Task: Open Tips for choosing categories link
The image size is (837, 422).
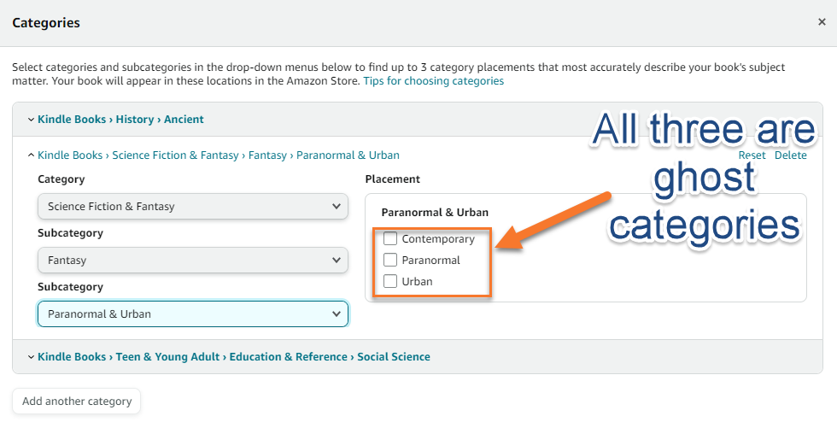Action: 433,81
